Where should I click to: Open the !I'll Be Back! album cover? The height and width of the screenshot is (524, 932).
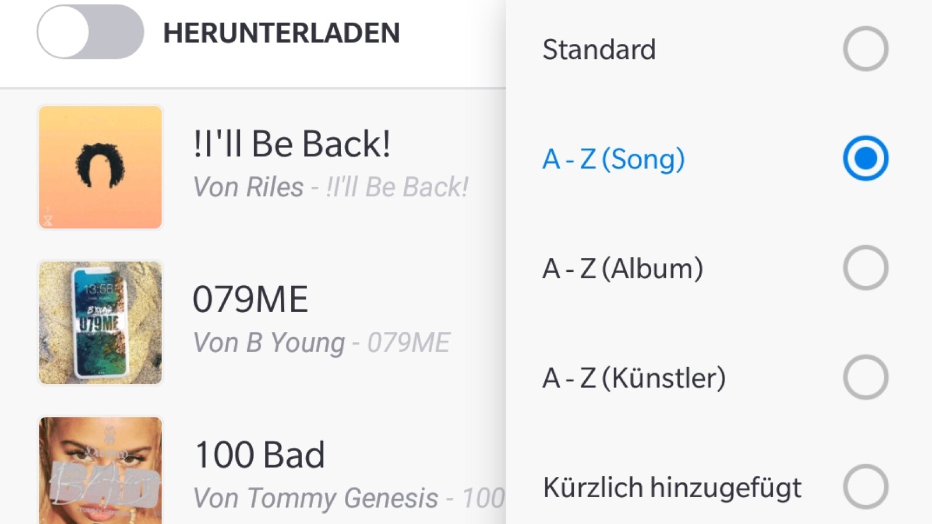pyautogui.click(x=100, y=167)
